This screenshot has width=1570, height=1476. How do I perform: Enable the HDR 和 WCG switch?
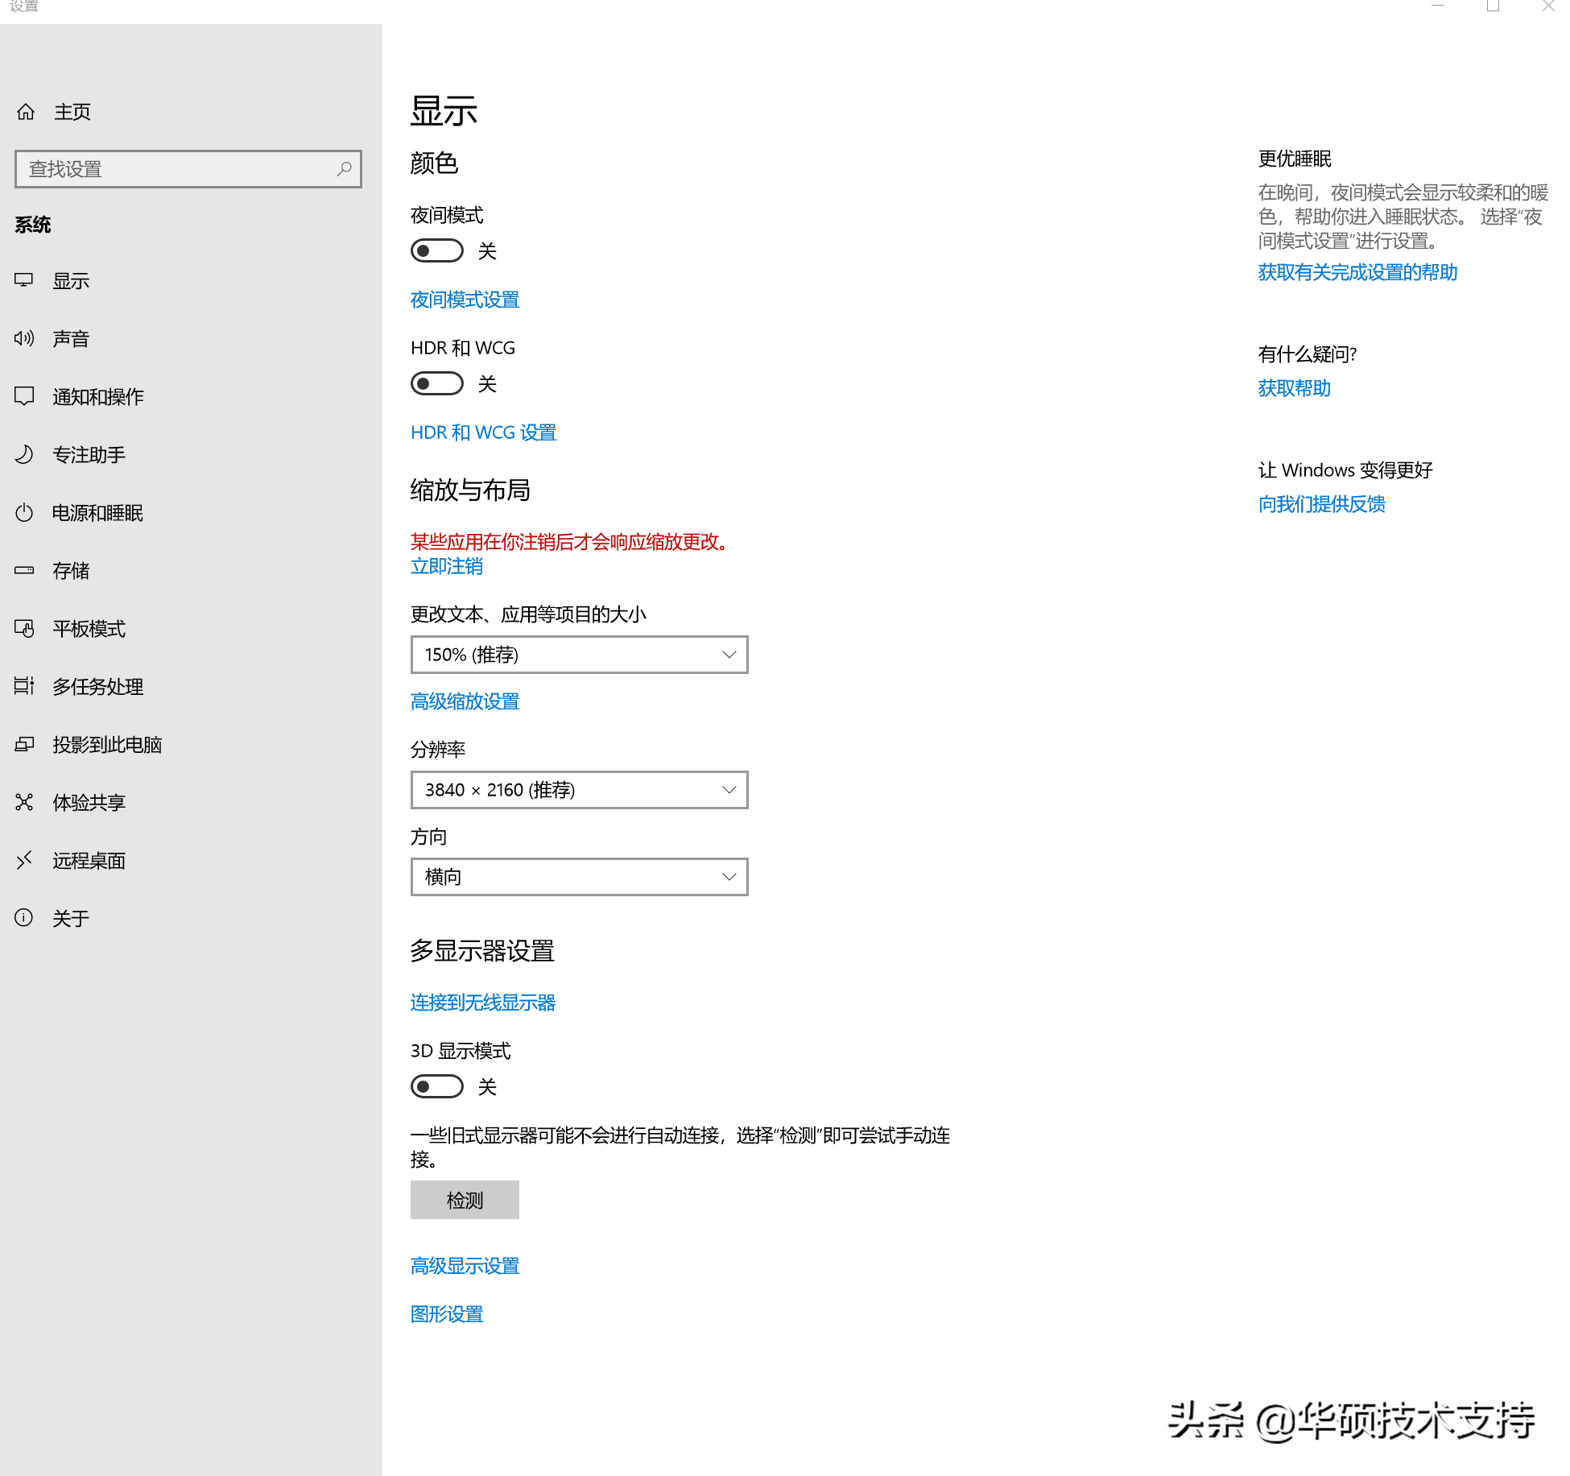tap(437, 384)
